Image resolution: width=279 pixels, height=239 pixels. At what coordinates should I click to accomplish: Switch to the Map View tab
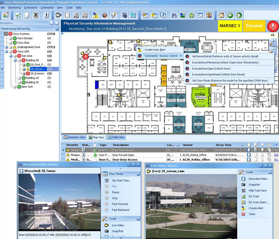(x=96, y=137)
